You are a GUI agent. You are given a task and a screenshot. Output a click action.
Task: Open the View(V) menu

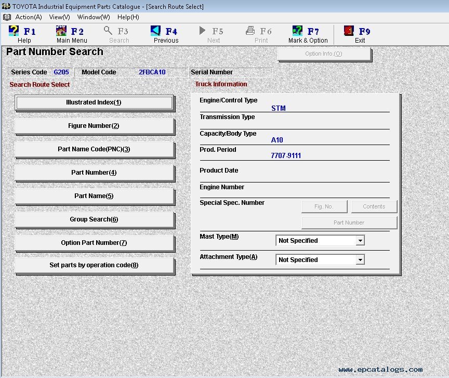(x=60, y=17)
